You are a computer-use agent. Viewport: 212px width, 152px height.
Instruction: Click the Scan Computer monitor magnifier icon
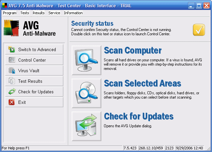tap(86, 60)
